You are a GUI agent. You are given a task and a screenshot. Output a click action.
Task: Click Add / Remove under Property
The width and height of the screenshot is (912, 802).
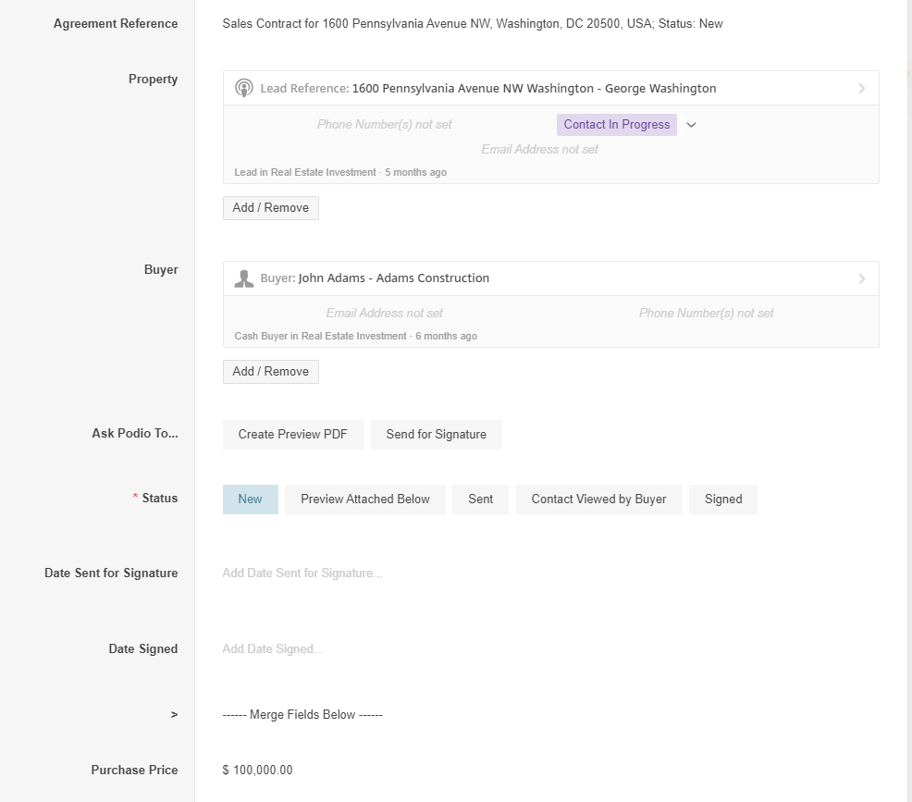tap(270, 208)
